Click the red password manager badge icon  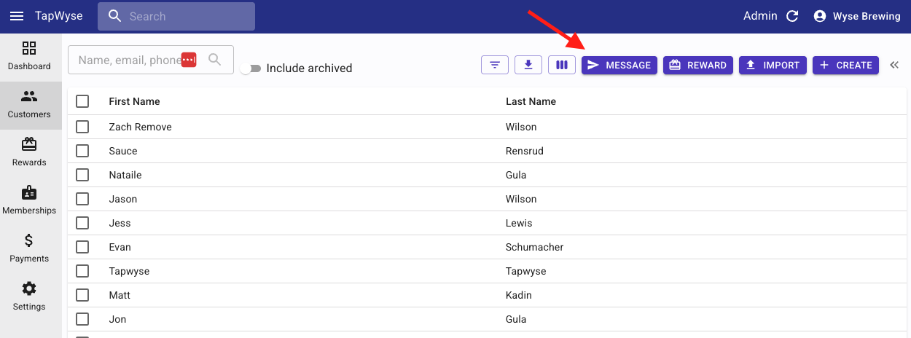pyautogui.click(x=189, y=60)
